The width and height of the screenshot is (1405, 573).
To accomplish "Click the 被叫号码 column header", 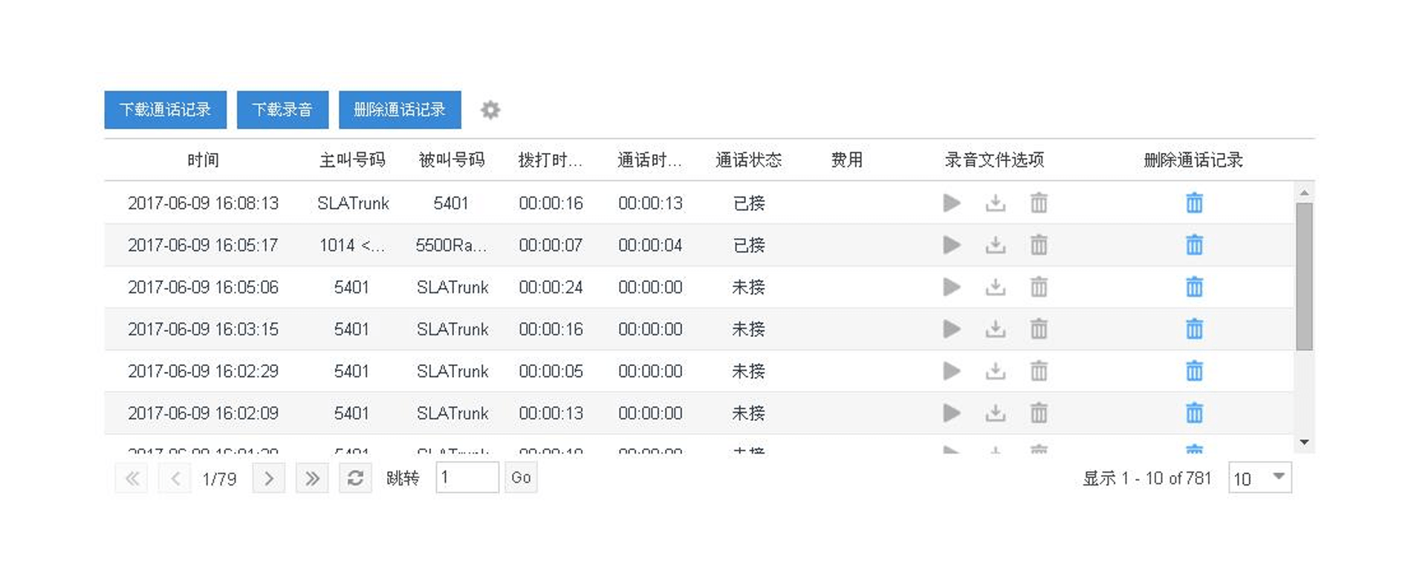I will click(x=452, y=160).
